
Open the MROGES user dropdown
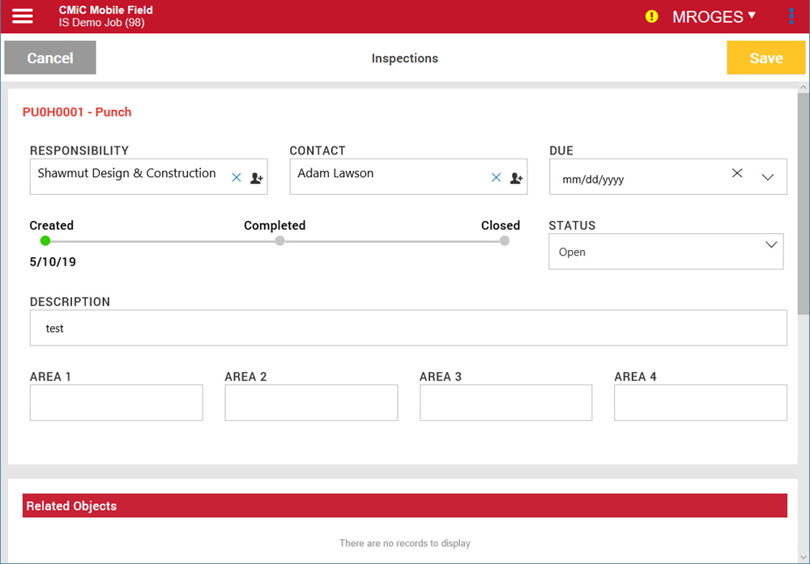coord(714,16)
